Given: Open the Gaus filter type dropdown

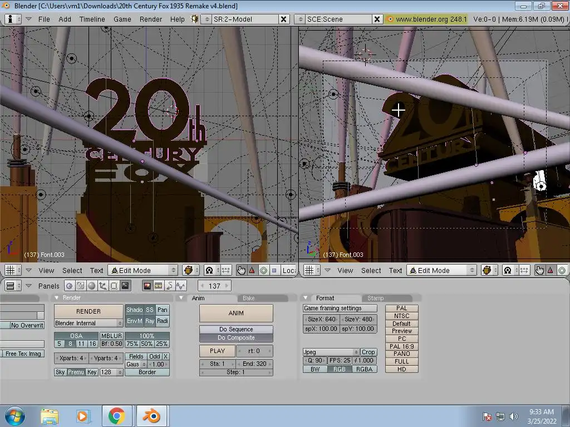Looking at the screenshot, I should point(136,364).
